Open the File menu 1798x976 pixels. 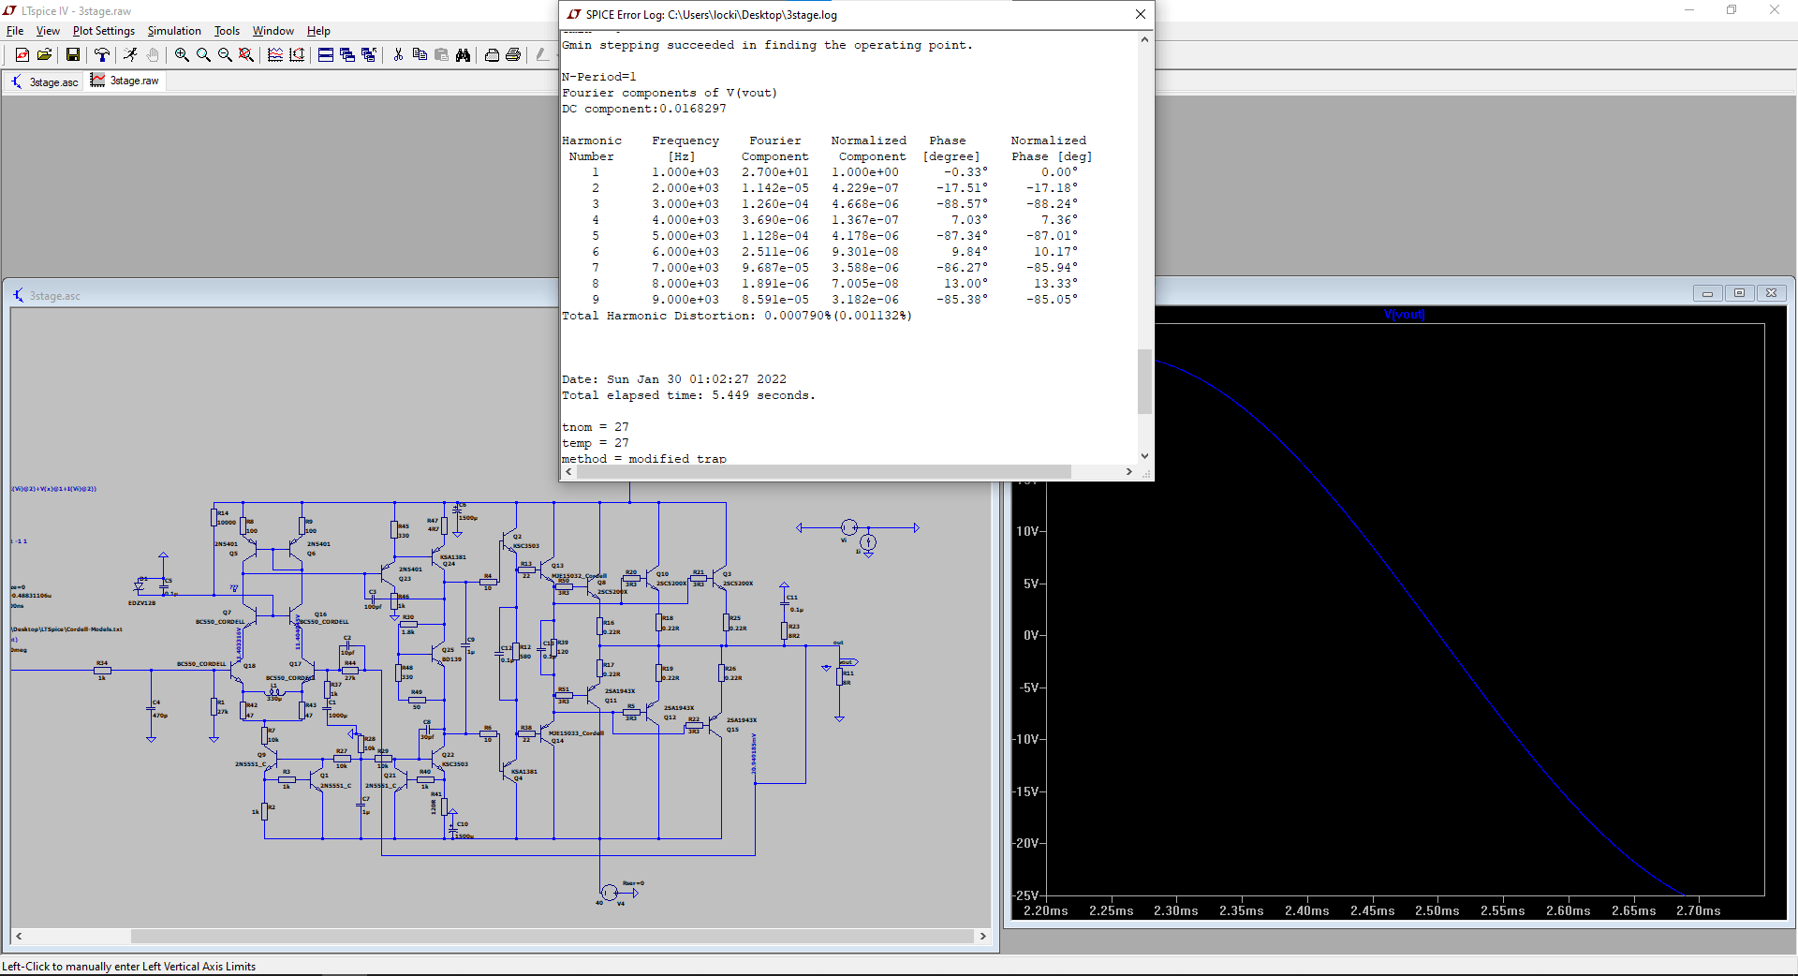click(15, 31)
